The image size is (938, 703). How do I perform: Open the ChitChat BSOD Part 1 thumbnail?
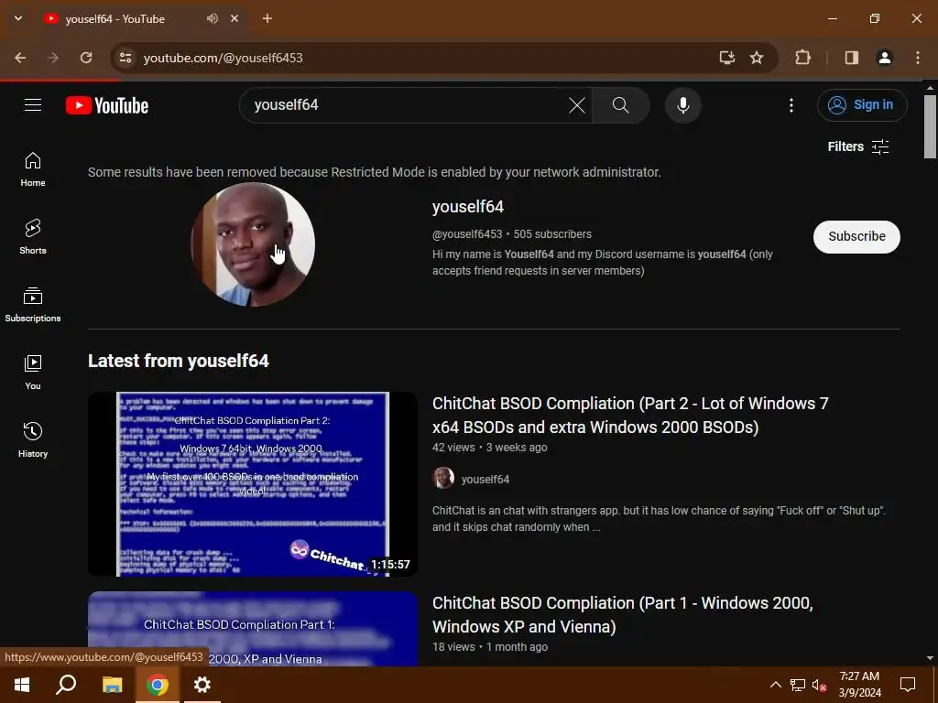click(253, 629)
